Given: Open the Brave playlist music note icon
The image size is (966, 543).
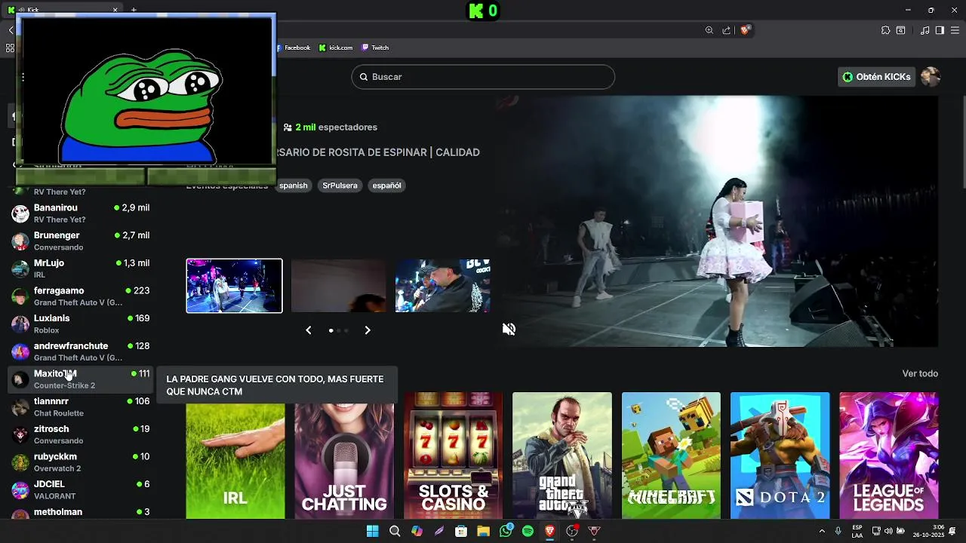Looking at the screenshot, I should 924,30.
